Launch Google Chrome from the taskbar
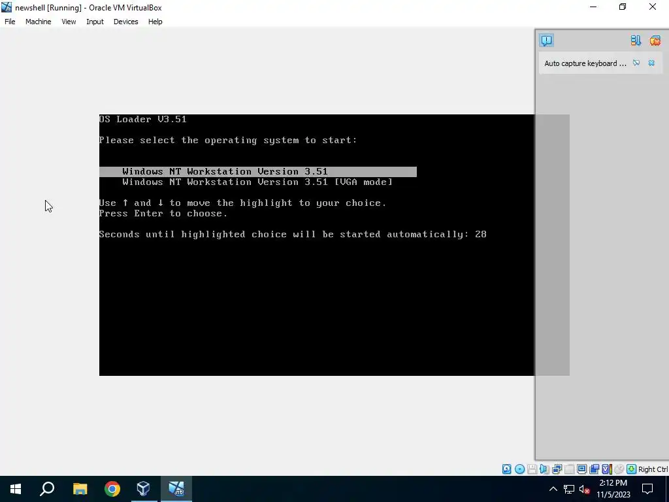Image resolution: width=669 pixels, height=502 pixels. tap(112, 489)
